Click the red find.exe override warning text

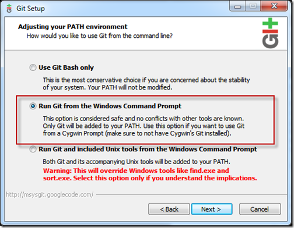click(150, 174)
